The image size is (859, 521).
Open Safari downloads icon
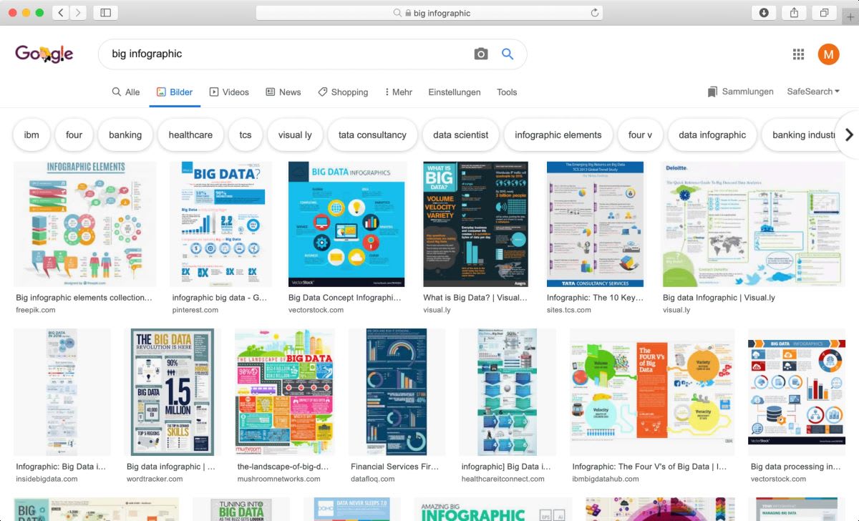764,13
